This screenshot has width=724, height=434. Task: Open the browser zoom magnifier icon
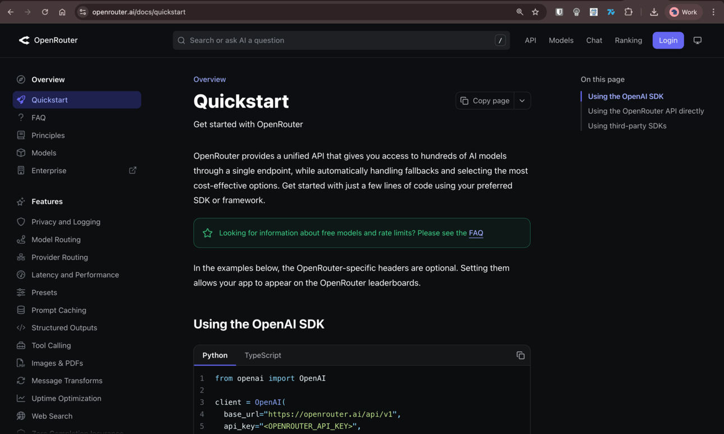point(519,12)
